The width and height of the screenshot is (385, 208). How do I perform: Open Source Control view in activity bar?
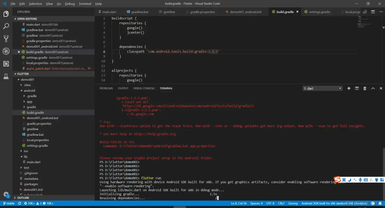click(x=6, y=39)
